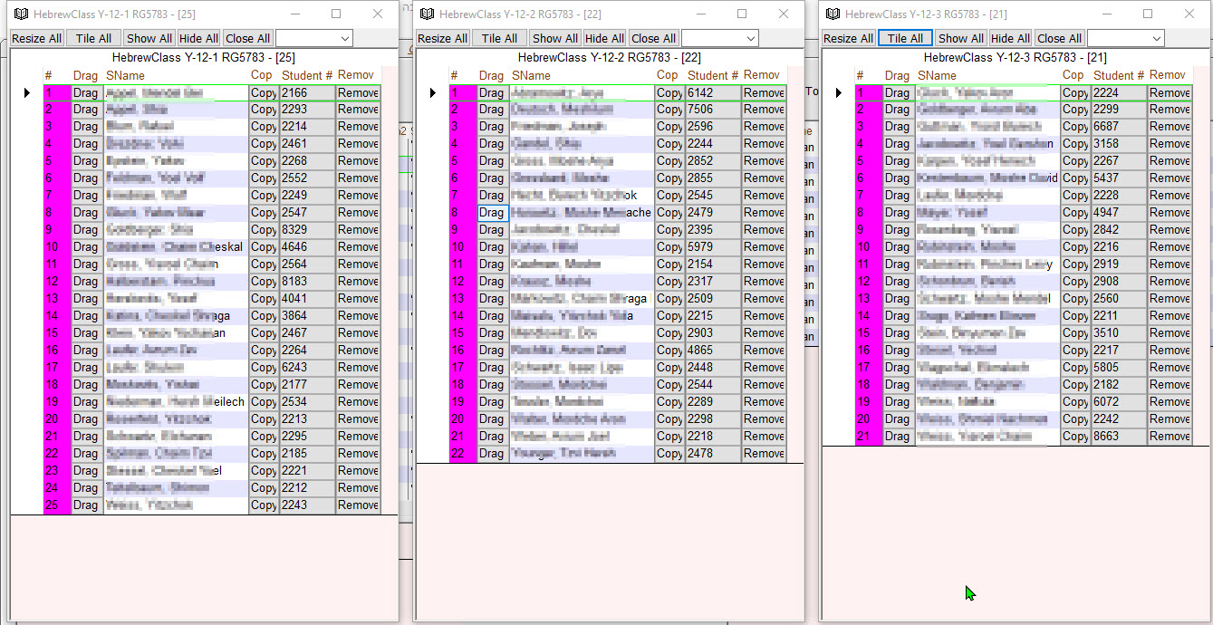Click Show All in the Y-12-2 window

click(554, 38)
